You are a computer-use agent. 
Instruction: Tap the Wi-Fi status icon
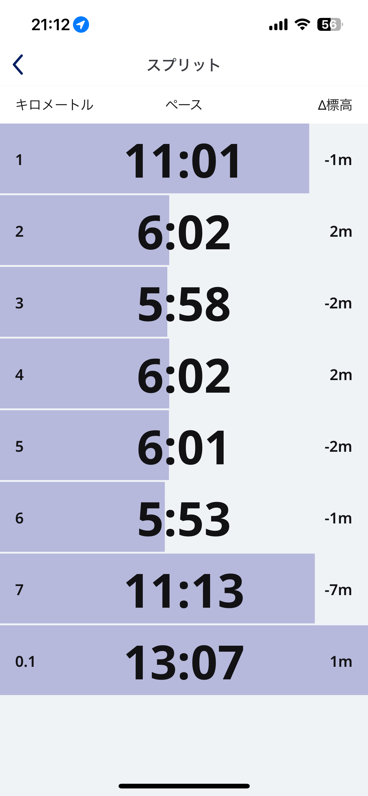[x=302, y=25]
